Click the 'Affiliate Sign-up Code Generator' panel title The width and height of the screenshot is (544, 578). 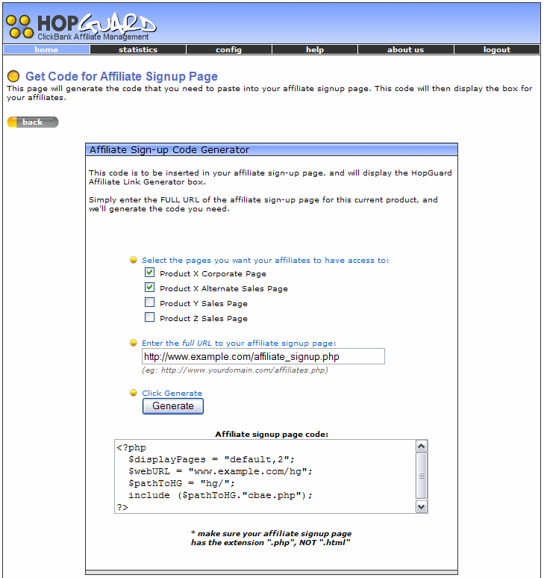point(169,149)
